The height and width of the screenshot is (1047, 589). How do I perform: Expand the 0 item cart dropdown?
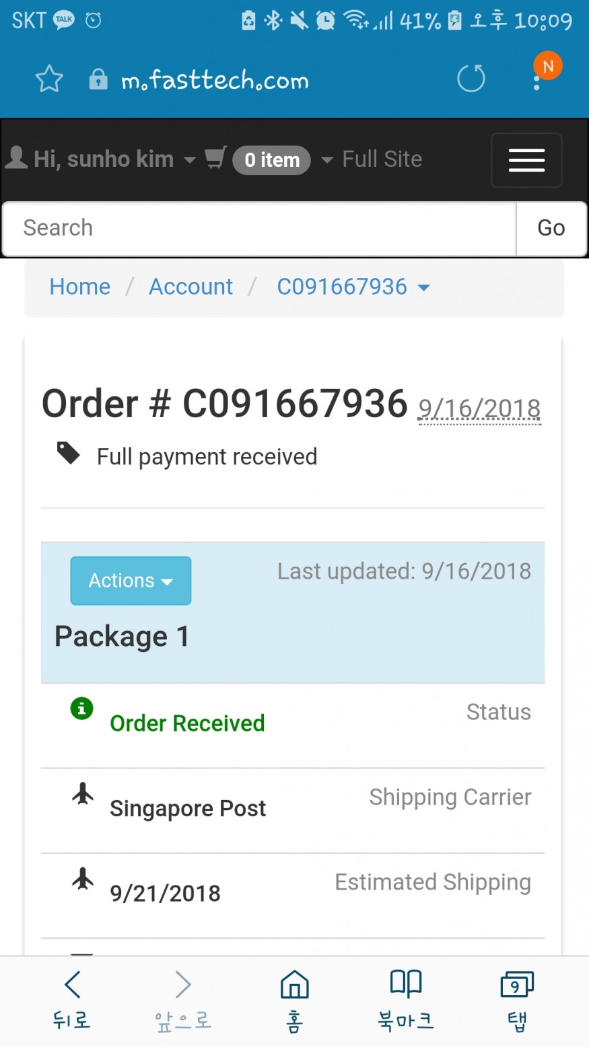click(283, 160)
